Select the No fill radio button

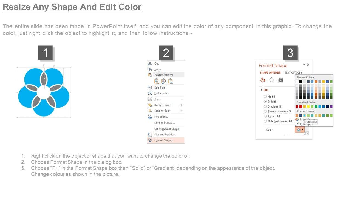[x=265, y=97]
